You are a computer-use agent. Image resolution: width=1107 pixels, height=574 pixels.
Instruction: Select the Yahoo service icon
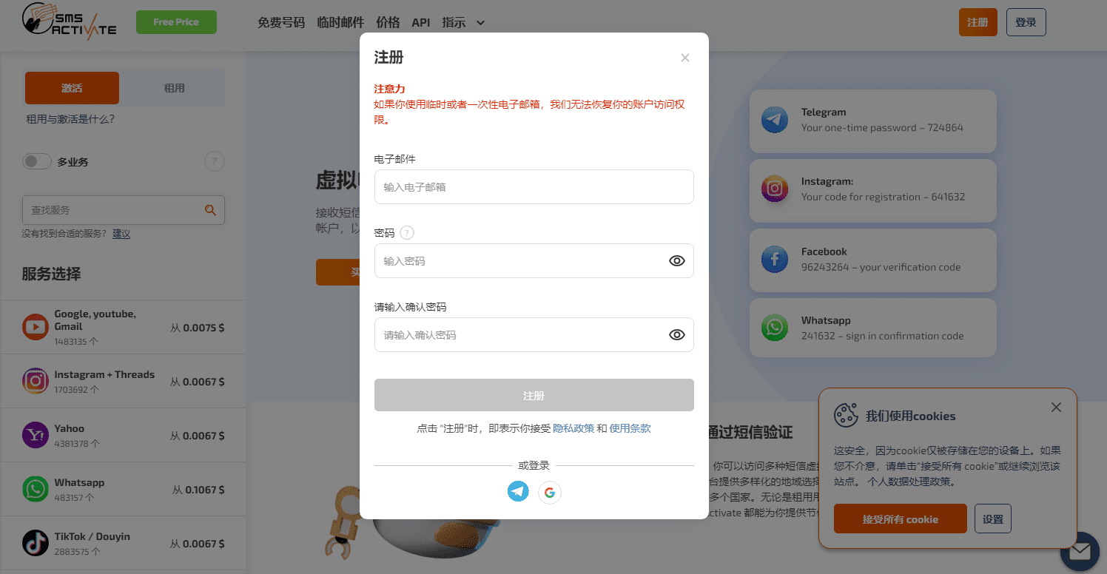coord(35,435)
